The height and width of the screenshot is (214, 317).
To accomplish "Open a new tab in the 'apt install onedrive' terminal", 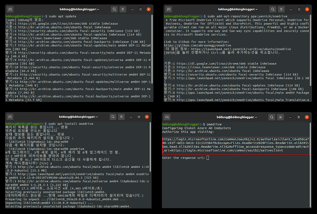I will (x=10, y=117).
